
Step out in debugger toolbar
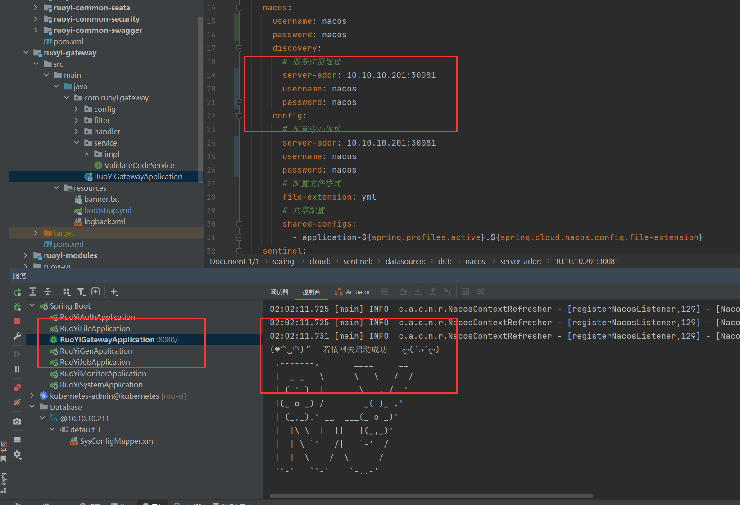tap(433, 292)
